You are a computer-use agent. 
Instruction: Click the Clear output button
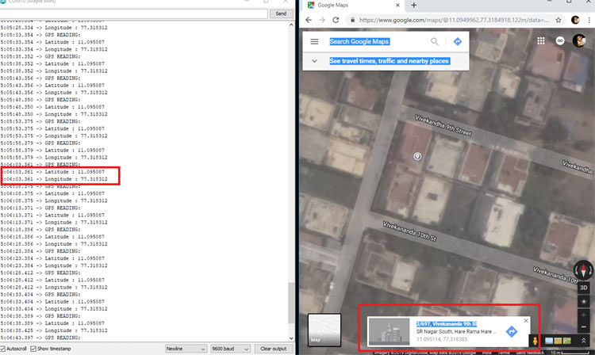[273, 349]
